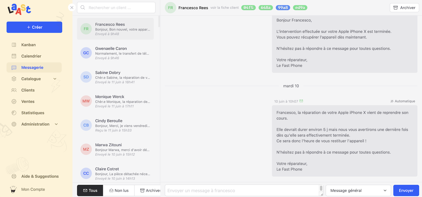Click the conversation list scrollbar
Screen dimensions: 422x197
[x=159, y=21]
